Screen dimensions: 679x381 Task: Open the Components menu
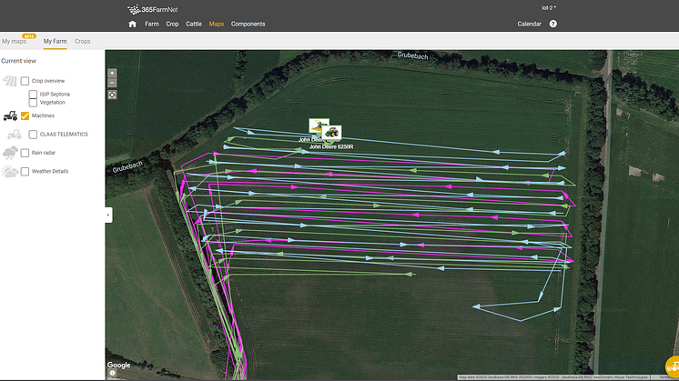[248, 24]
